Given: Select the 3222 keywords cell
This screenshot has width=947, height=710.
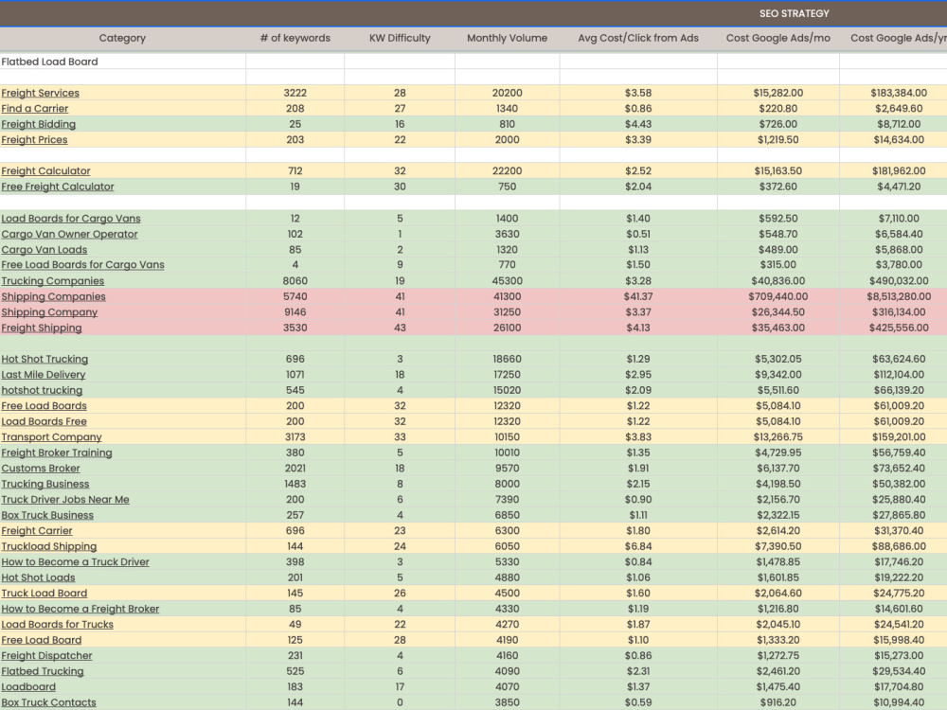Looking at the screenshot, I should pos(295,93).
